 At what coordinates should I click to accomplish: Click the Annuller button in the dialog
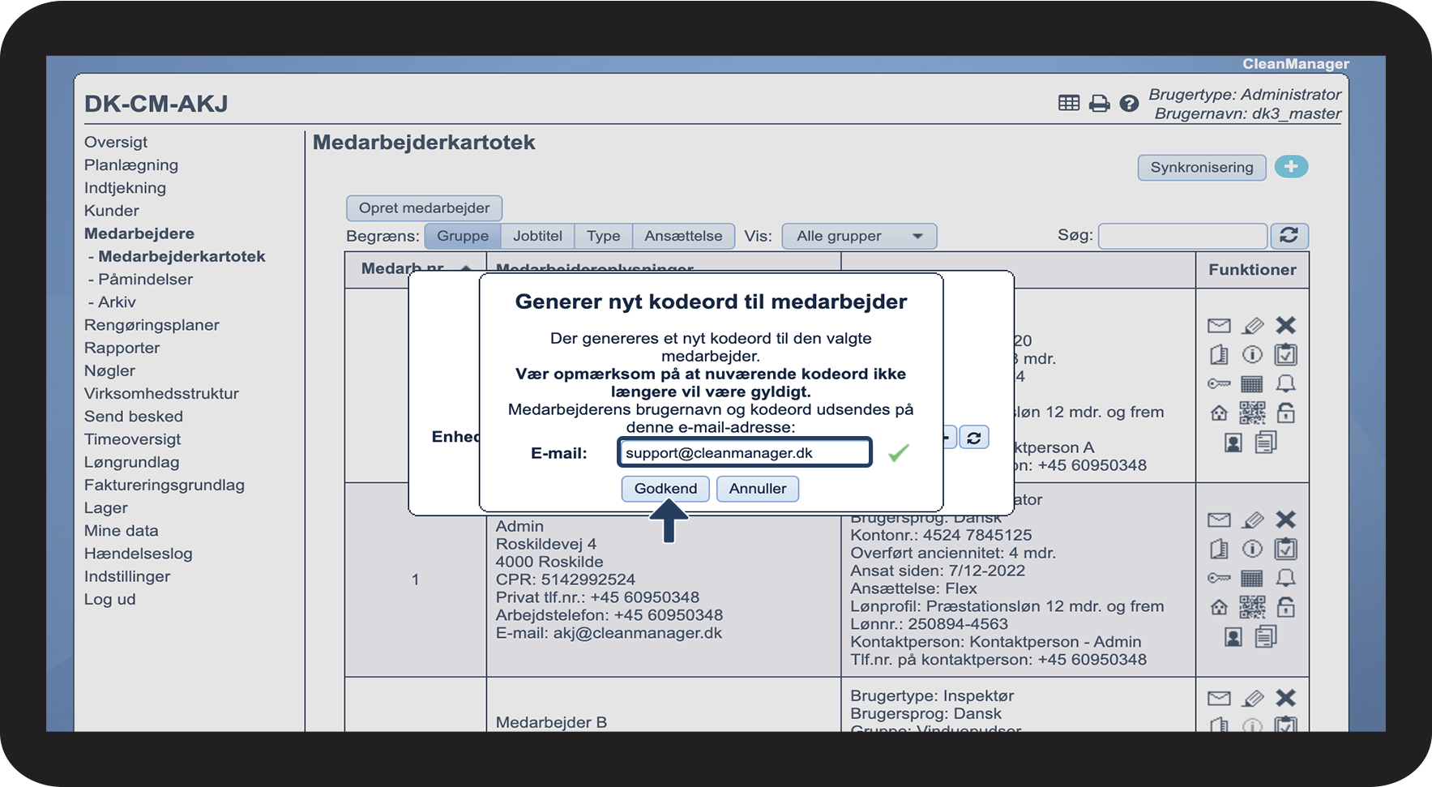[757, 489]
